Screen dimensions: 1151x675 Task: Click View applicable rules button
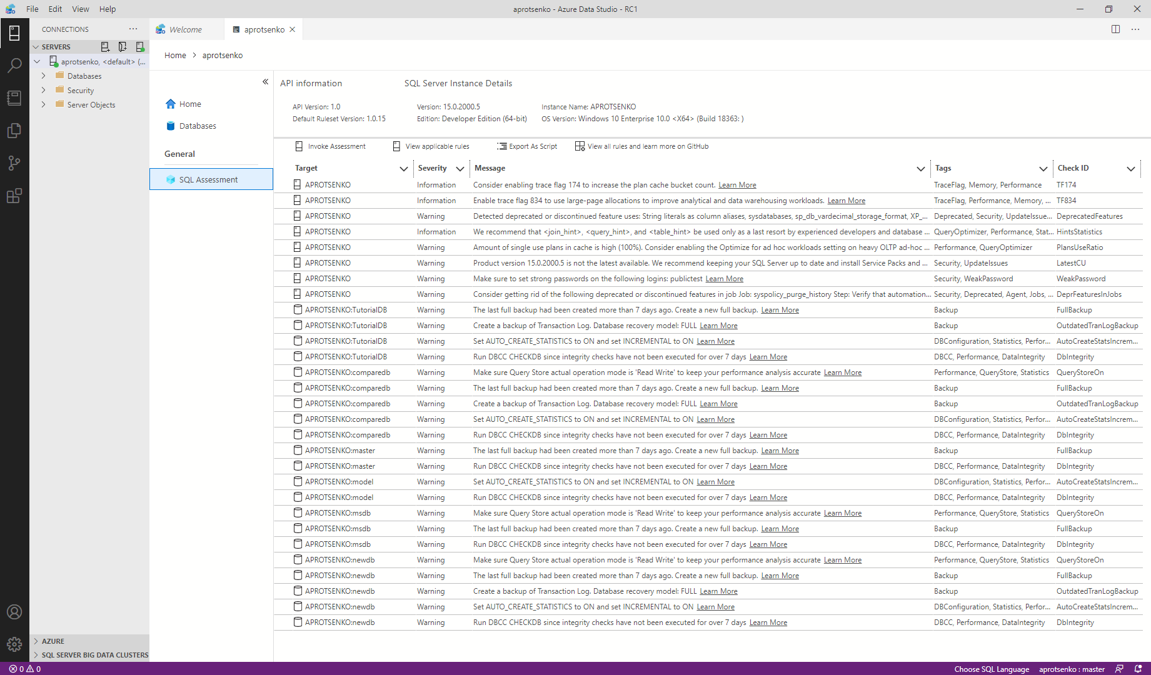[431, 146]
